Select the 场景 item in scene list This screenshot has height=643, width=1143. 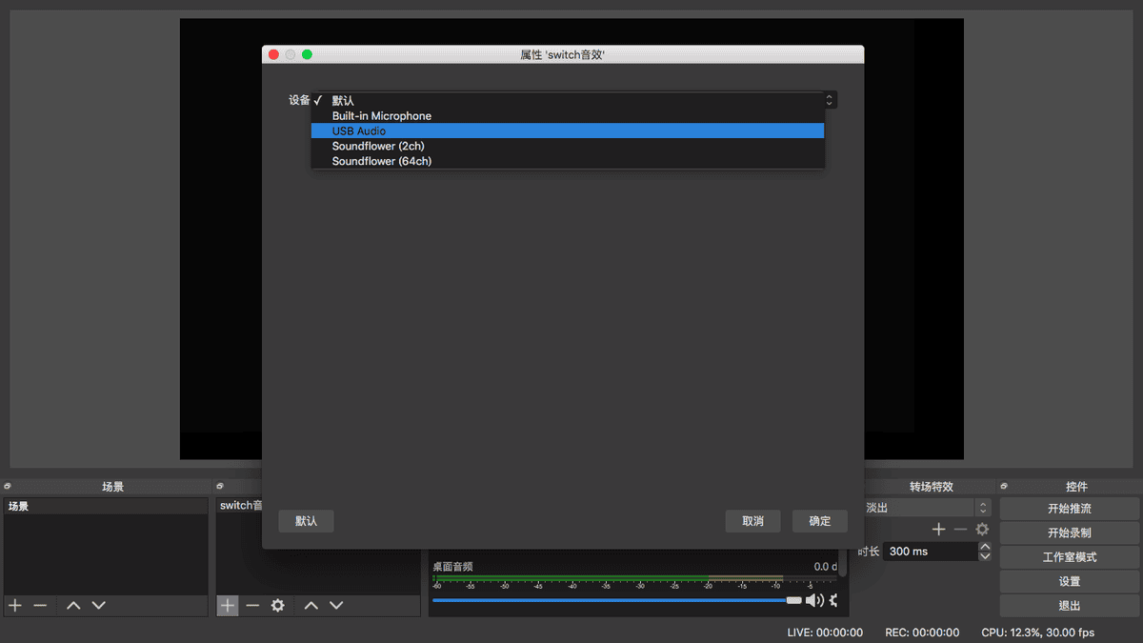(105, 506)
